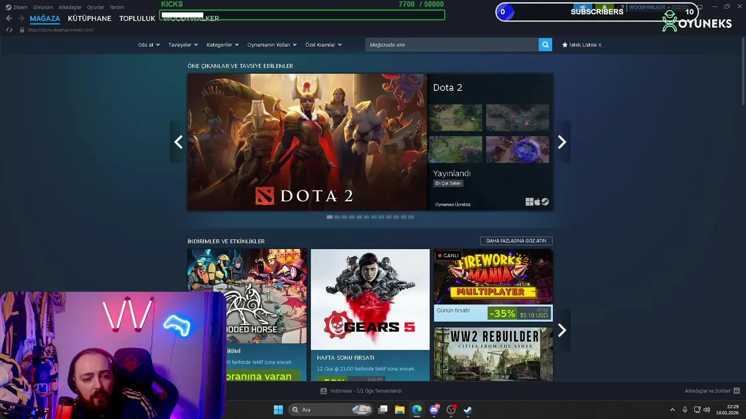Click the downloads icon in bottom bar
This screenshot has width=746, height=419.
click(324, 391)
